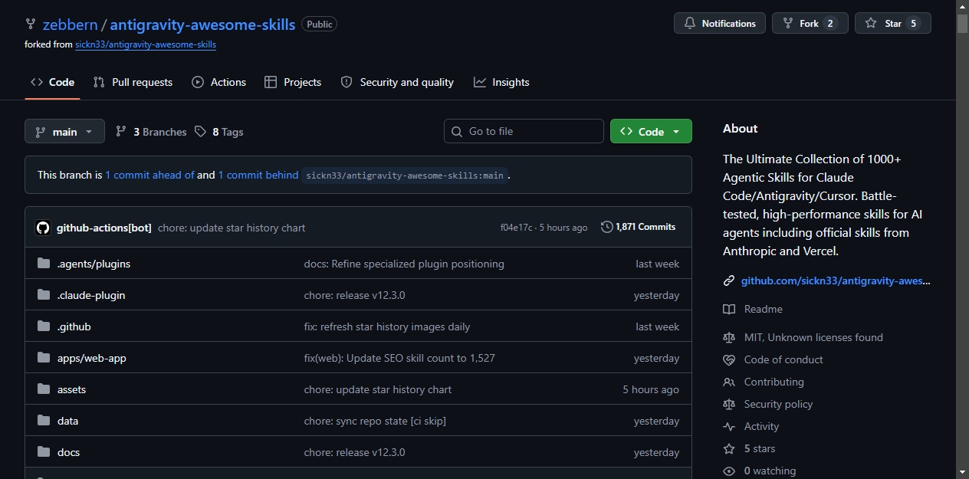This screenshot has width=969, height=479.
Task: Open the 5 stars link
Action: coord(749,448)
